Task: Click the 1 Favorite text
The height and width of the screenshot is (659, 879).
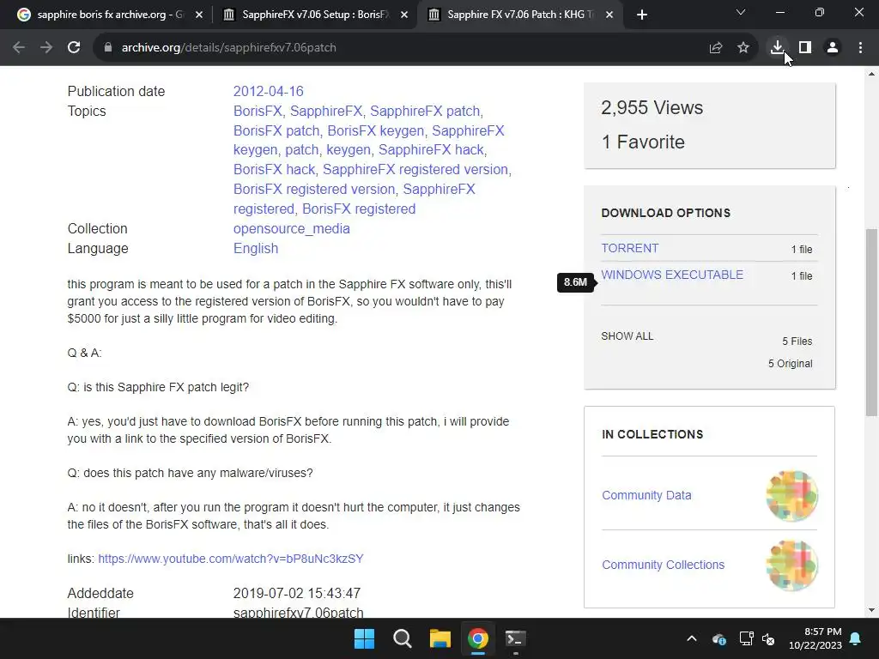Action: point(643,142)
